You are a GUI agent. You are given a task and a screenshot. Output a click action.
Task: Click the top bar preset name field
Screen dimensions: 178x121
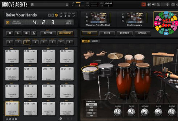(x=49, y=5)
